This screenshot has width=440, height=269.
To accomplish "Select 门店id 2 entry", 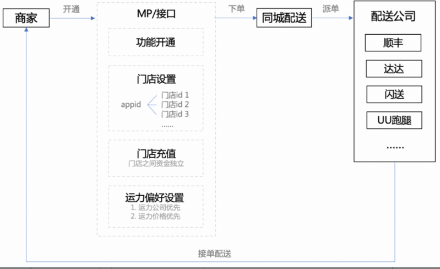I will tap(175, 104).
